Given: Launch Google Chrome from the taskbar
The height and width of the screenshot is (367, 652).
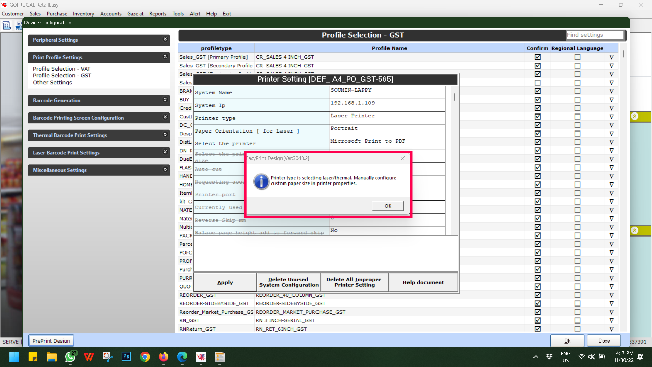Looking at the screenshot, I should [x=145, y=356].
